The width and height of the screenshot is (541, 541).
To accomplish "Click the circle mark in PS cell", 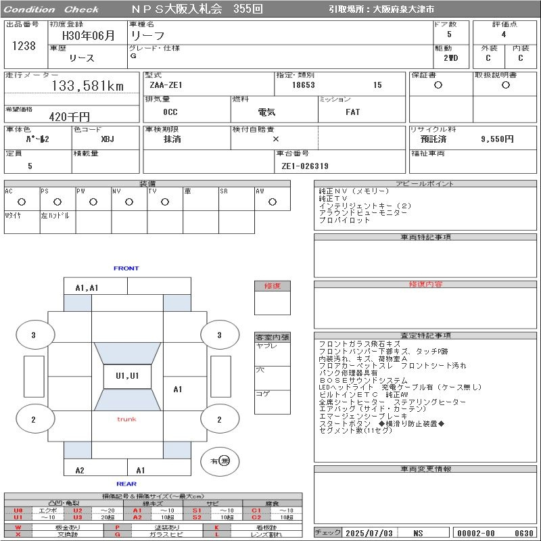I will pos(57,202).
